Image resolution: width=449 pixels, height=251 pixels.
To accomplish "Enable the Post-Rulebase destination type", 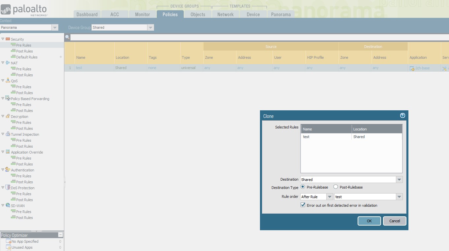I will click(335, 187).
